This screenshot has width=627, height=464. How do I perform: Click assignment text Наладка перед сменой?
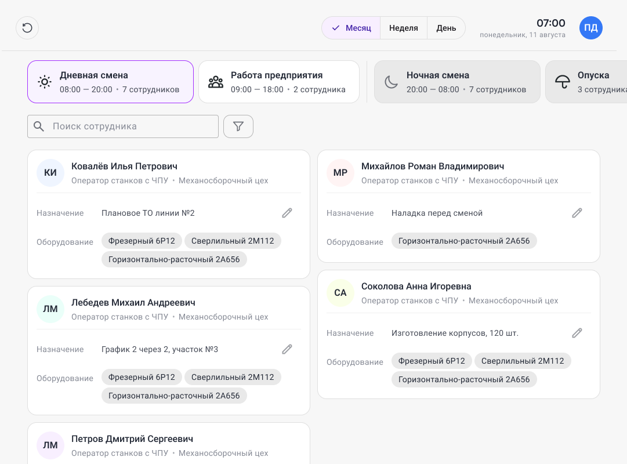(437, 213)
